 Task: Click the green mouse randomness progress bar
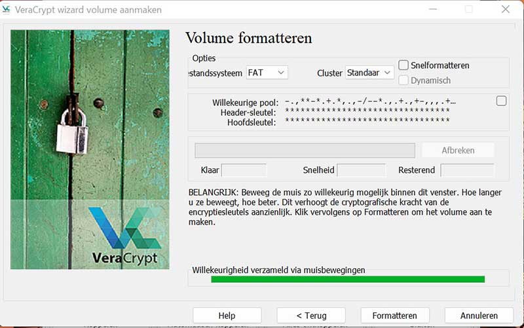[348, 280]
